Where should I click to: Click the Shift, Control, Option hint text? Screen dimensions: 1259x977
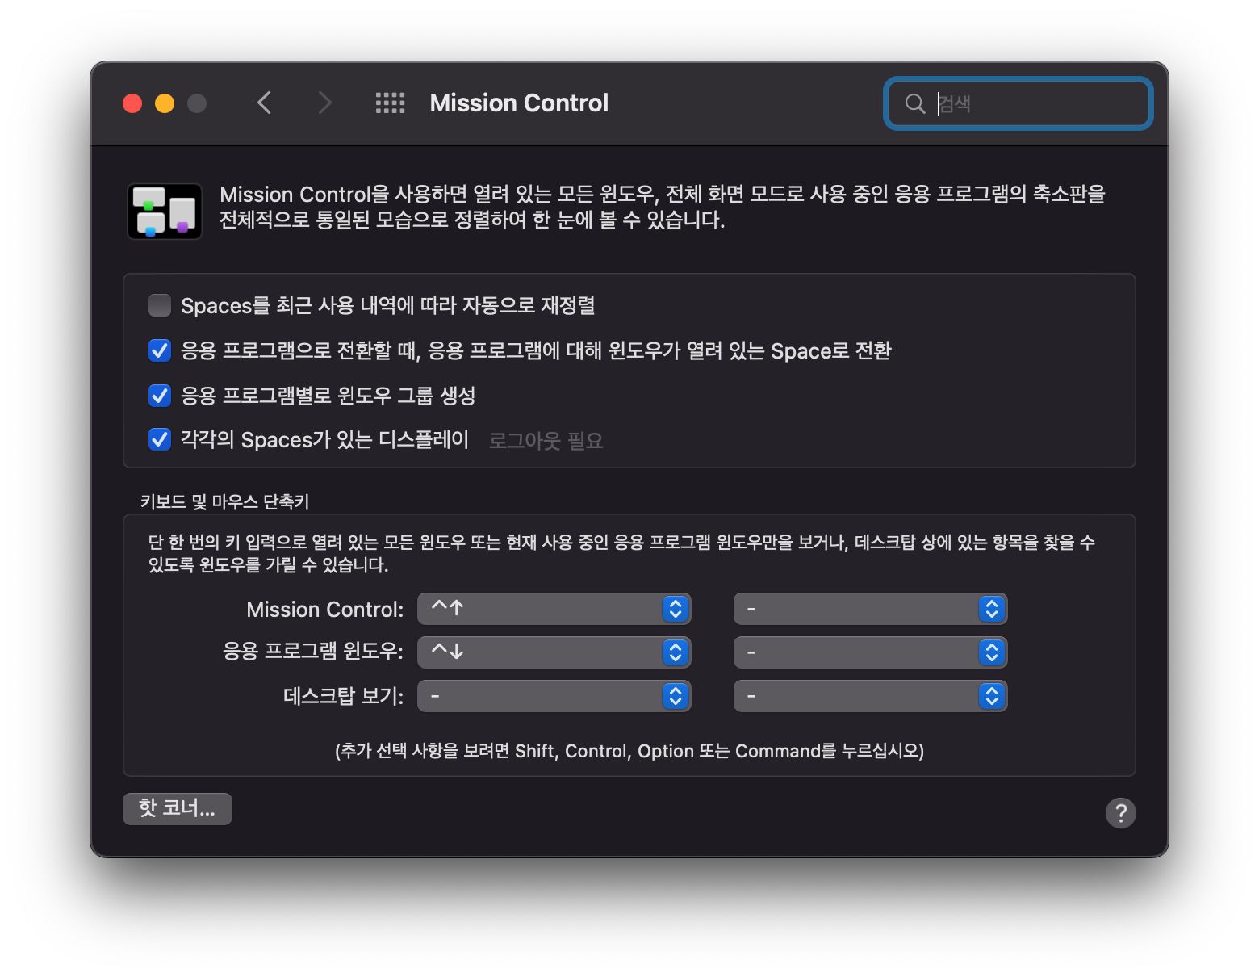click(x=629, y=751)
